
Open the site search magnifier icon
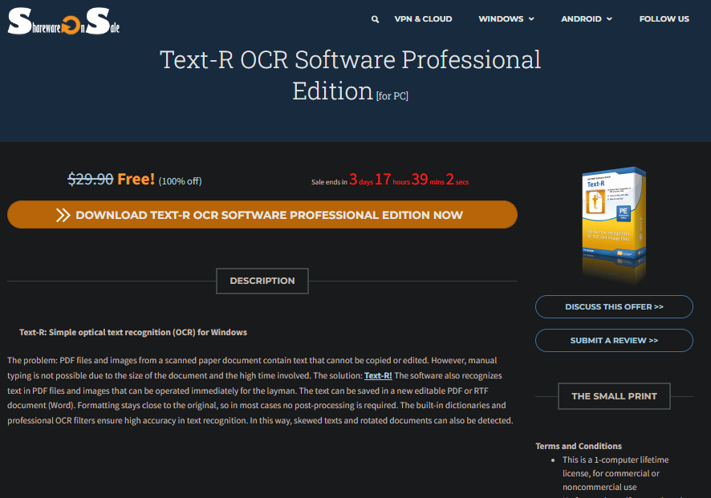375,19
